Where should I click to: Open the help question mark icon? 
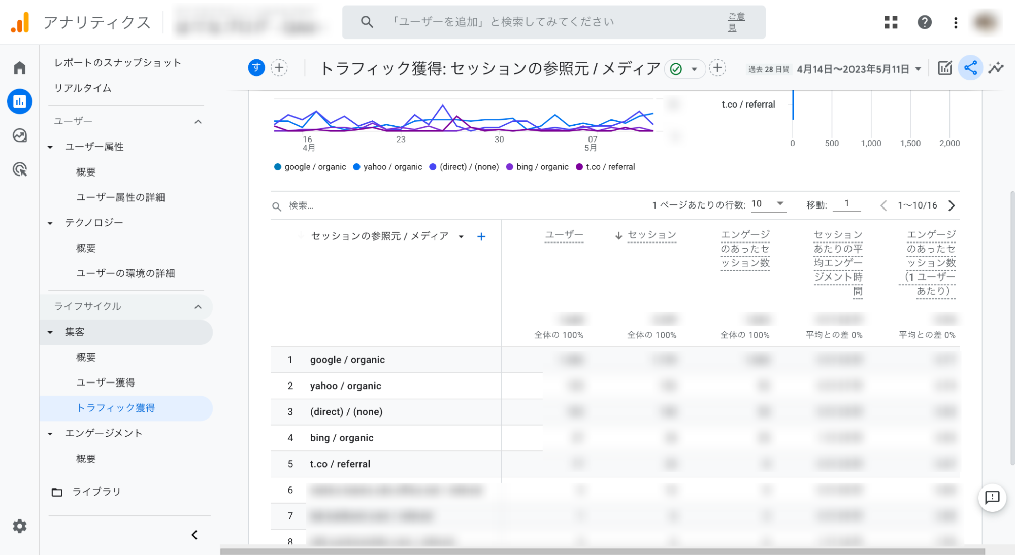(x=924, y=22)
